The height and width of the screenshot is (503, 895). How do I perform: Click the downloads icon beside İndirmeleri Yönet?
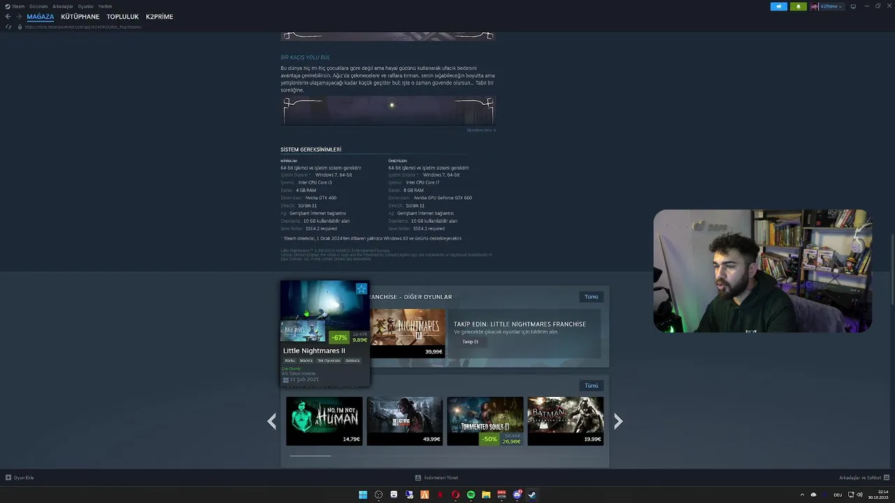418,478
